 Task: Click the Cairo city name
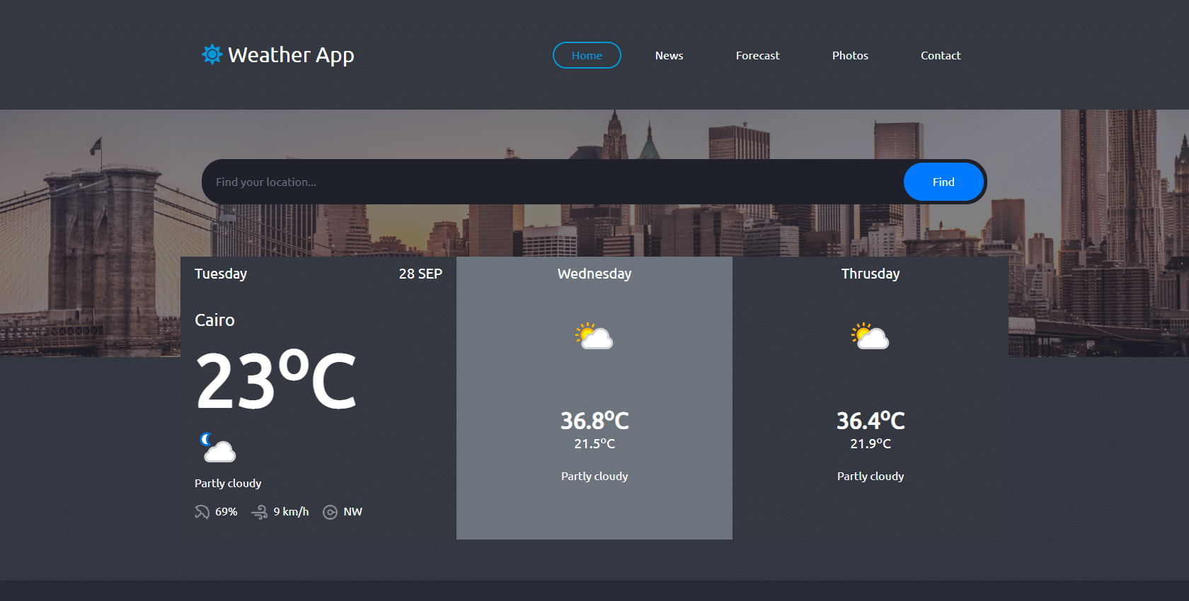[x=214, y=320]
